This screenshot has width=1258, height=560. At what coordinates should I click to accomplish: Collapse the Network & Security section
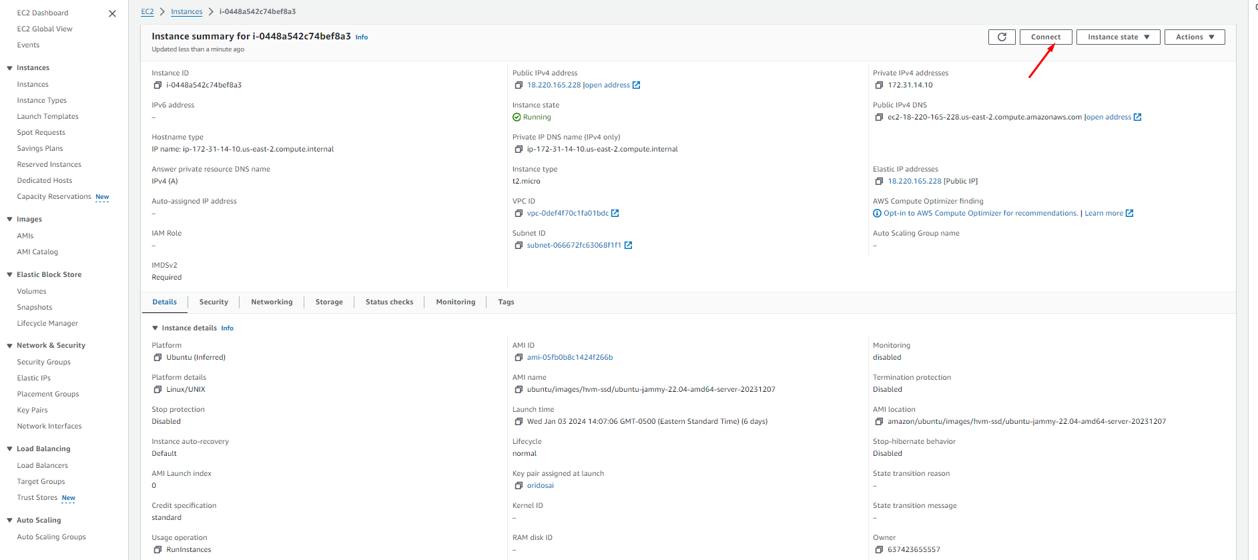point(9,346)
